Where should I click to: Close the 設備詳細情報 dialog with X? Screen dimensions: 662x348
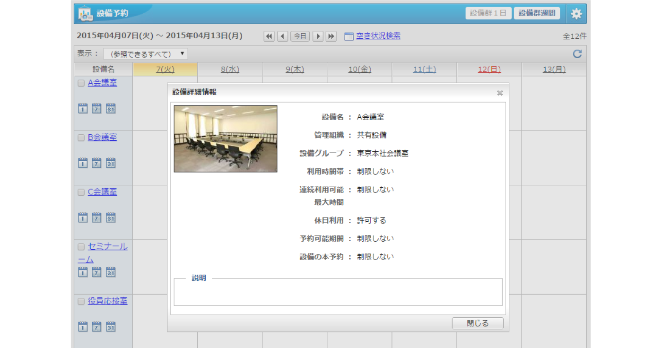click(x=500, y=93)
